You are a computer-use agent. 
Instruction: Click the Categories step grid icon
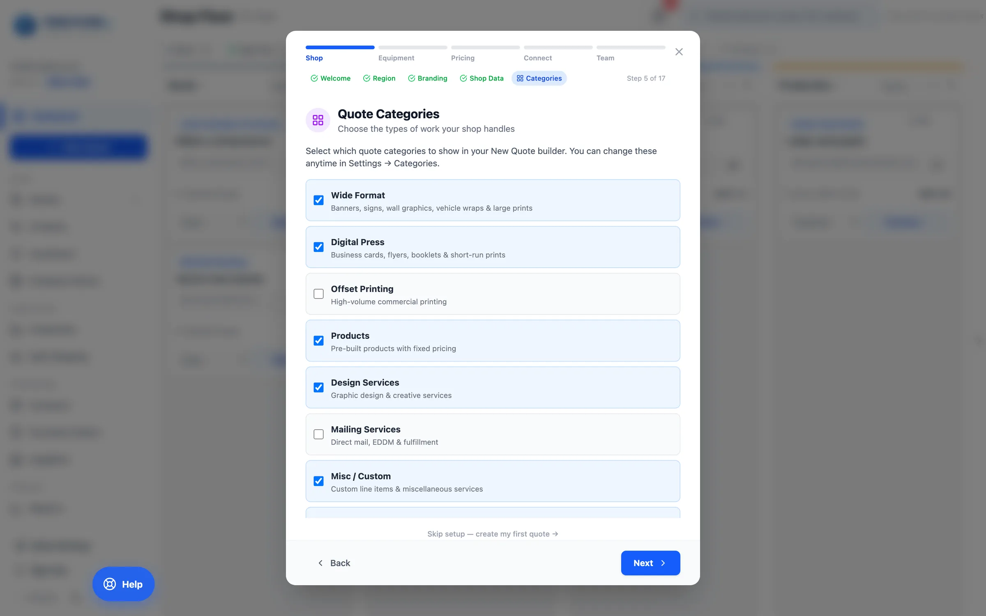point(520,78)
